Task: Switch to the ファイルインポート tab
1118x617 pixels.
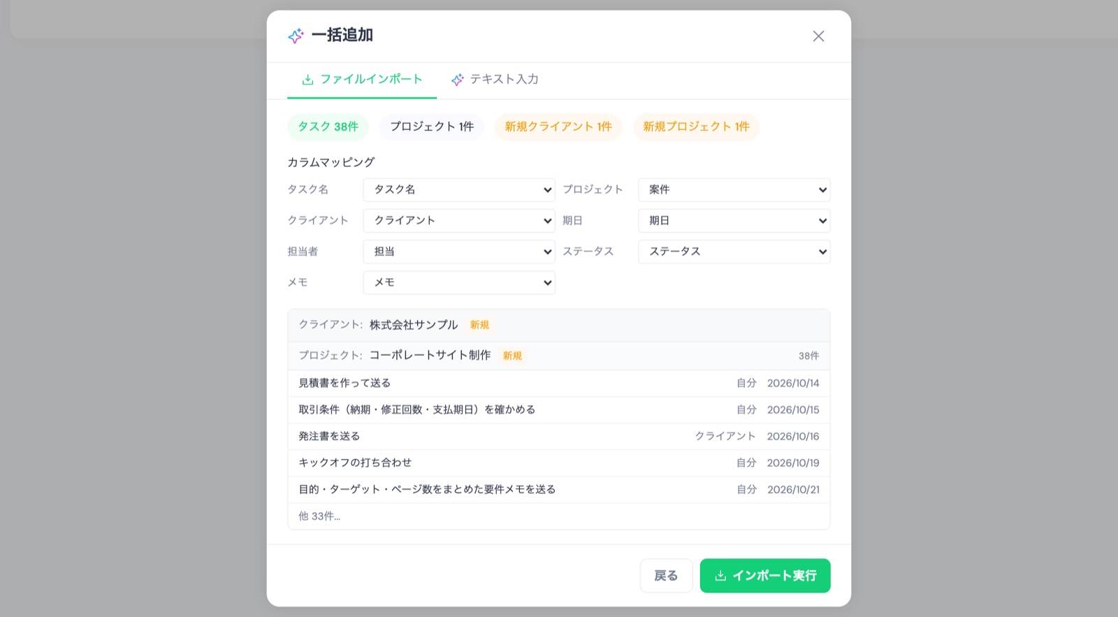Action: (x=362, y=80)
